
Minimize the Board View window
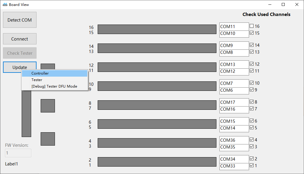pyautogui.click(x=270, y=4)
